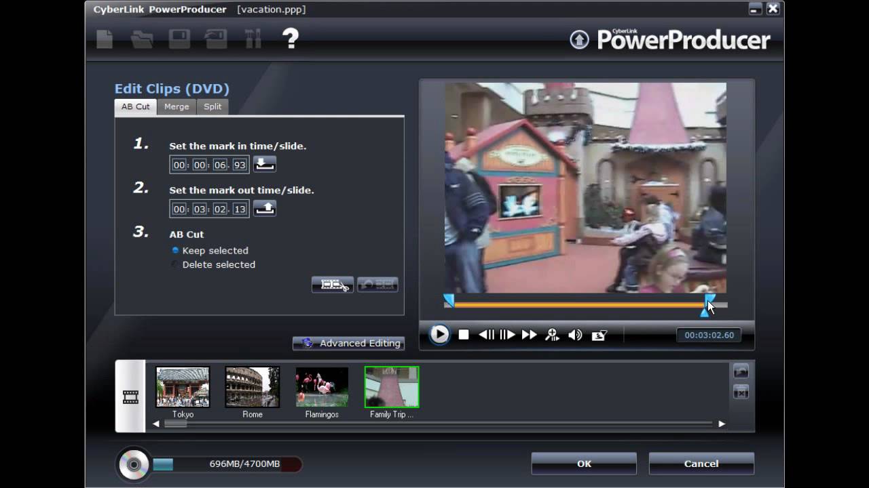Mute the preview volume speaker icon
869x488 pixels.
[575, 334]
